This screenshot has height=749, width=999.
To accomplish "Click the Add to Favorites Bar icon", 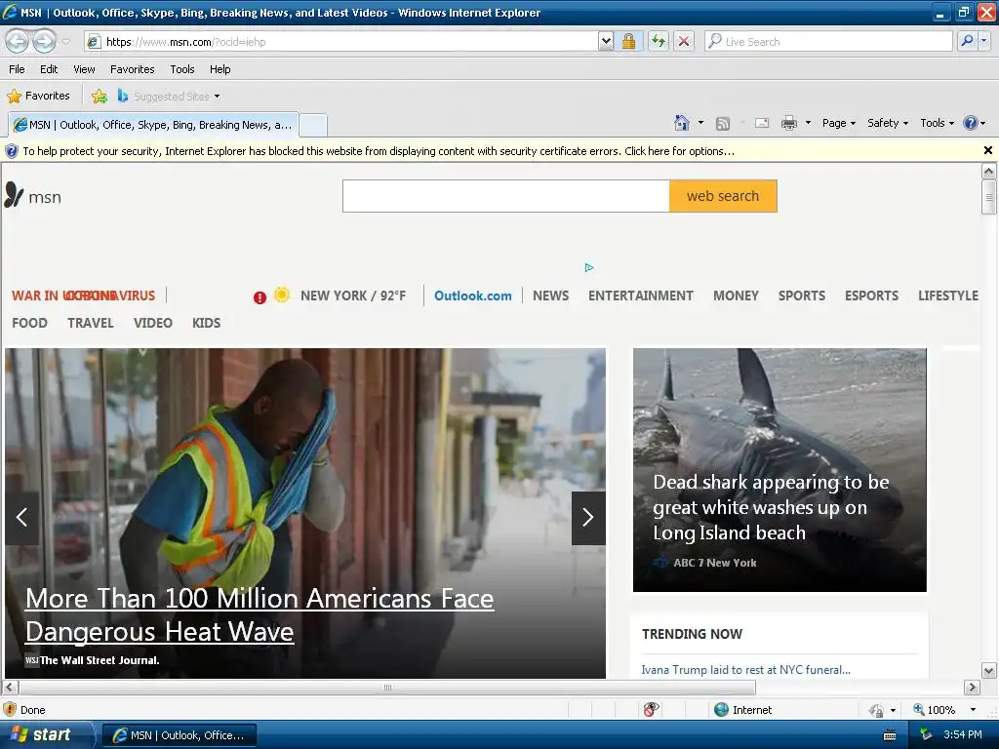I will point(100,97).
